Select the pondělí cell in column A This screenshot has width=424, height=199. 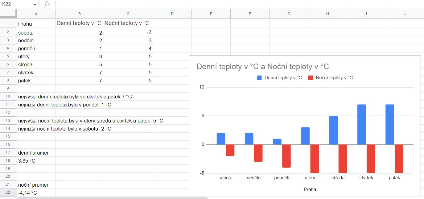click(x=36, y=48)
